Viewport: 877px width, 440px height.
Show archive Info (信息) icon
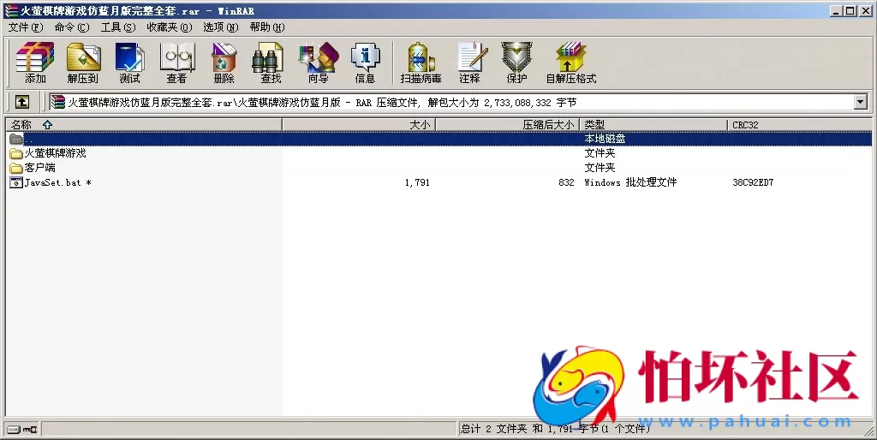click(x=365, y=62)
